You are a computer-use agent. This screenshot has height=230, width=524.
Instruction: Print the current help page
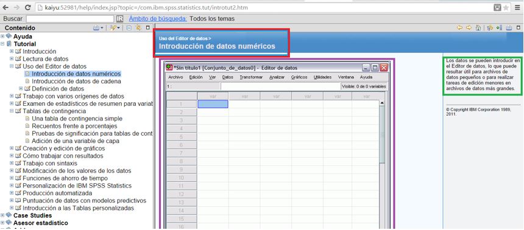point(509,28)
